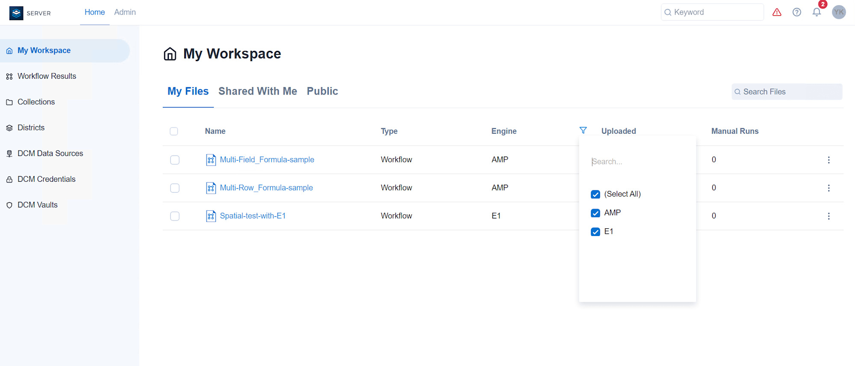Focus the Keyword search field

[x=712, y=12]
